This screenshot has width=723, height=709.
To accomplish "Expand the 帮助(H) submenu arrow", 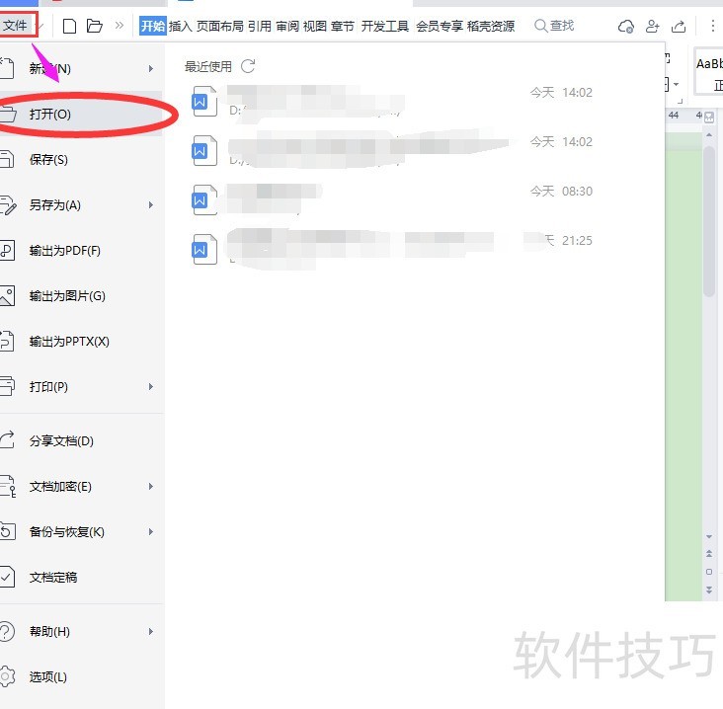I will pos(151,631).
